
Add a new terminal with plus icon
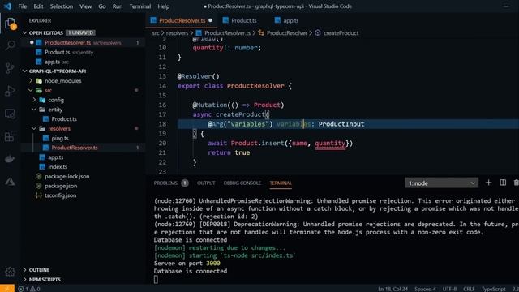tap(488, 182)
